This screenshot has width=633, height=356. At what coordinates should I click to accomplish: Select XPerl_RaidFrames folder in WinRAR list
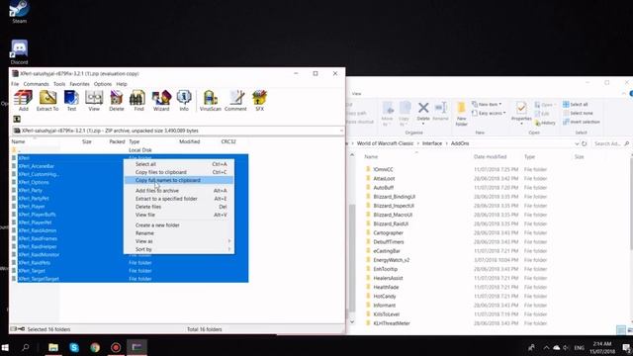(38, 238)
